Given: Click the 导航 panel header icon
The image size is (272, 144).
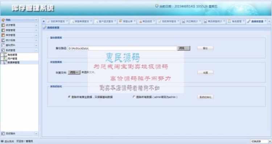Looking at the screenshot, I should [3, 20].
